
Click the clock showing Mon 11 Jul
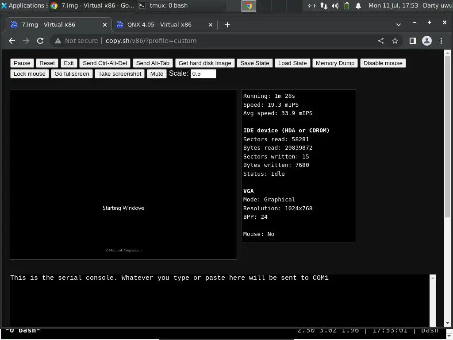[x=393, y=5]
